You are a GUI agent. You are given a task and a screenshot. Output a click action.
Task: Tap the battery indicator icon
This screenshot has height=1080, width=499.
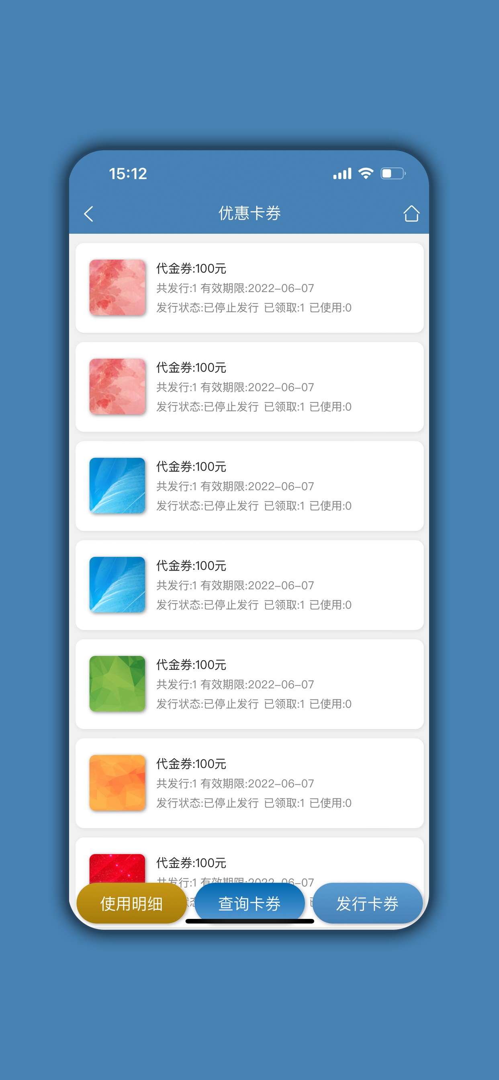pyautogui.click(x=393, y=174)
